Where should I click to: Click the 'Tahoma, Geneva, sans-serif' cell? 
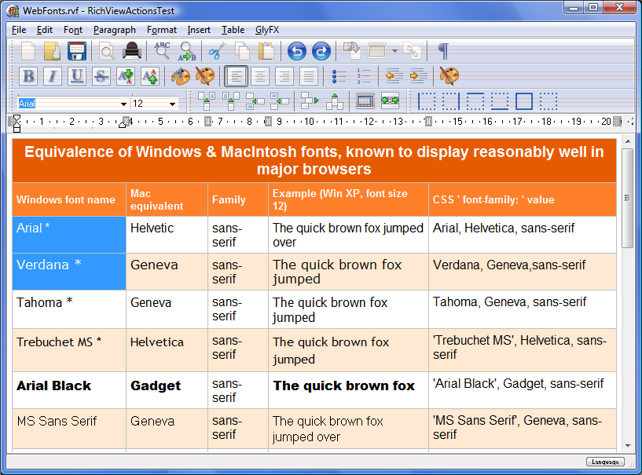click(x=523, y=309)
